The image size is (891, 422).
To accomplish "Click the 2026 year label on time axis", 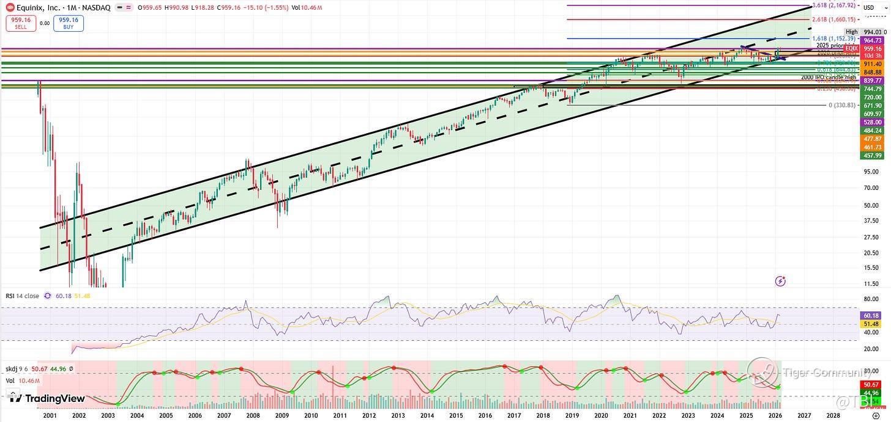I will click(775, 415).
